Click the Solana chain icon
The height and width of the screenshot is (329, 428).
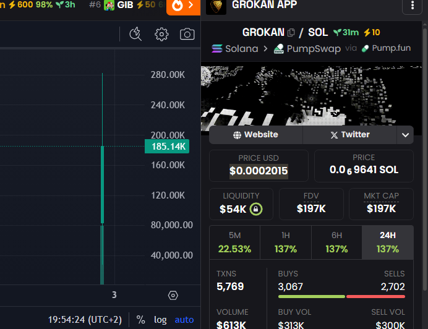(217, 49)
